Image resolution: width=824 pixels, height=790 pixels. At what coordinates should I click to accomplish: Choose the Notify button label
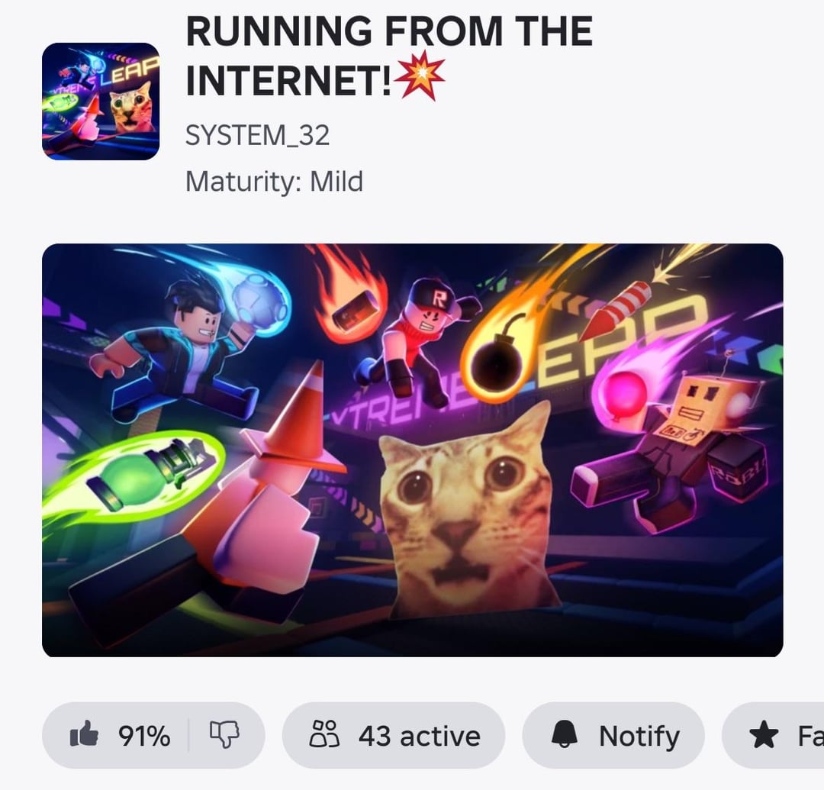[639, 736]
